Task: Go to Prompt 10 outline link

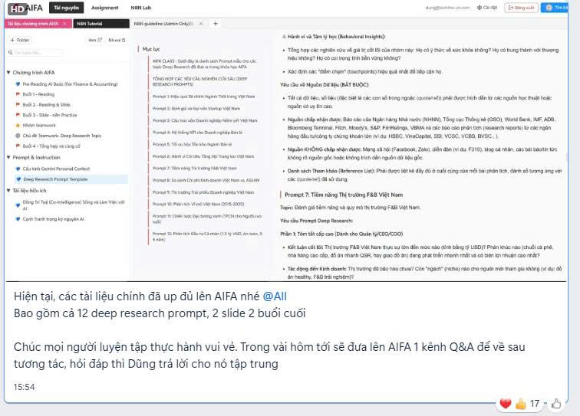Action: click(198, 204)
